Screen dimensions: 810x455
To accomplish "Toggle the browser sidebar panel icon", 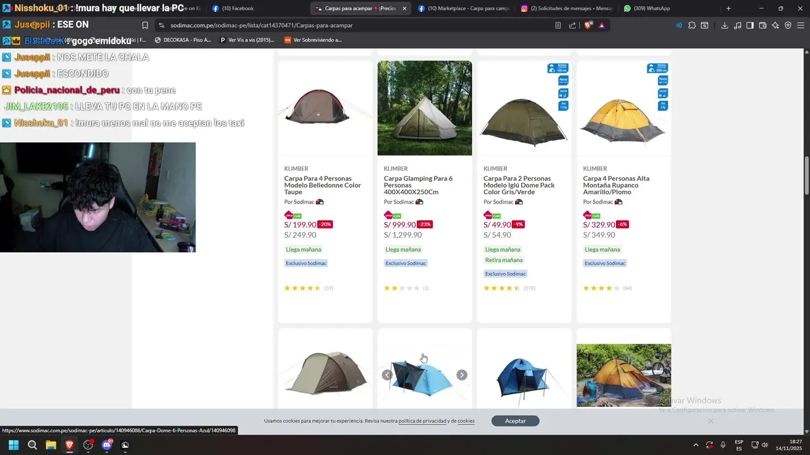I will pos(750,25).
